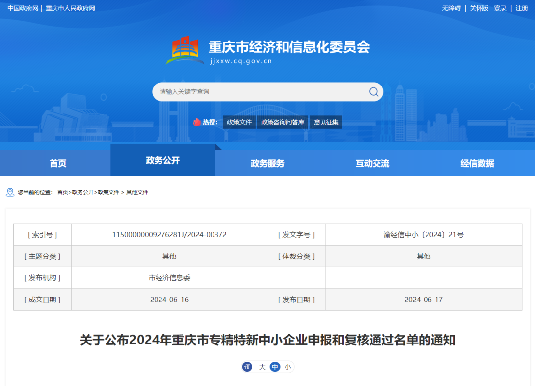Click the written date 2024-06-16
The height and width of the screenshot is (386, 535).
click(x=169, y=300)
